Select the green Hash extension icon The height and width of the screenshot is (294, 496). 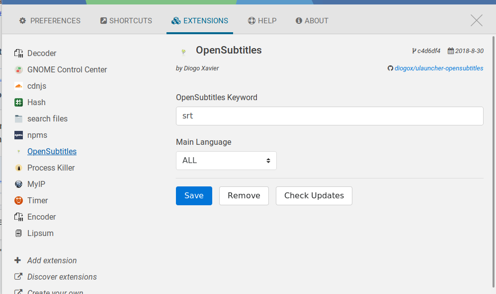tap(19, 102)
